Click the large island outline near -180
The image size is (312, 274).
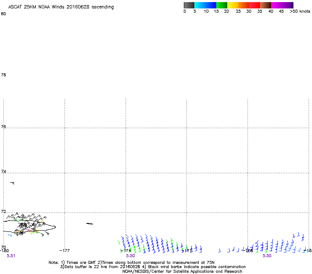(x=30, y=226)
